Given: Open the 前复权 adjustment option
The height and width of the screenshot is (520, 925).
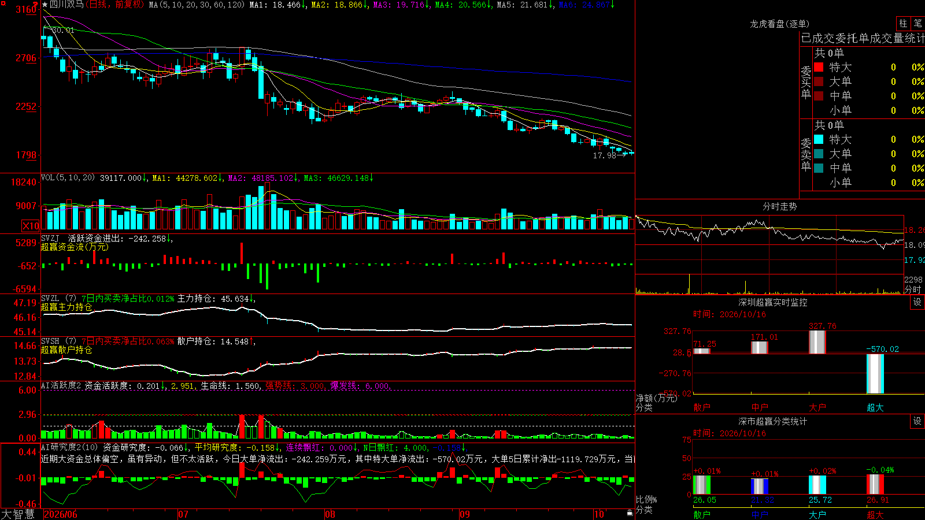Looking at the screenshot, I should click(128, 5).
